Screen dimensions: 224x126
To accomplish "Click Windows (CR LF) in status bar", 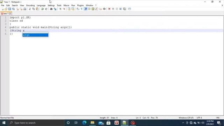I will click(186, 118).
